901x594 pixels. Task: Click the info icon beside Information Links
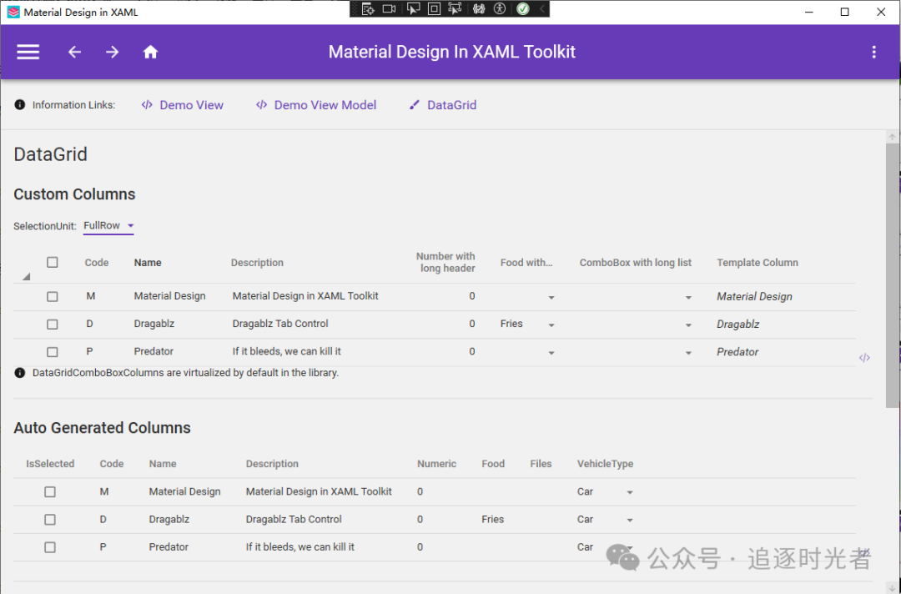tap(18, 104)
